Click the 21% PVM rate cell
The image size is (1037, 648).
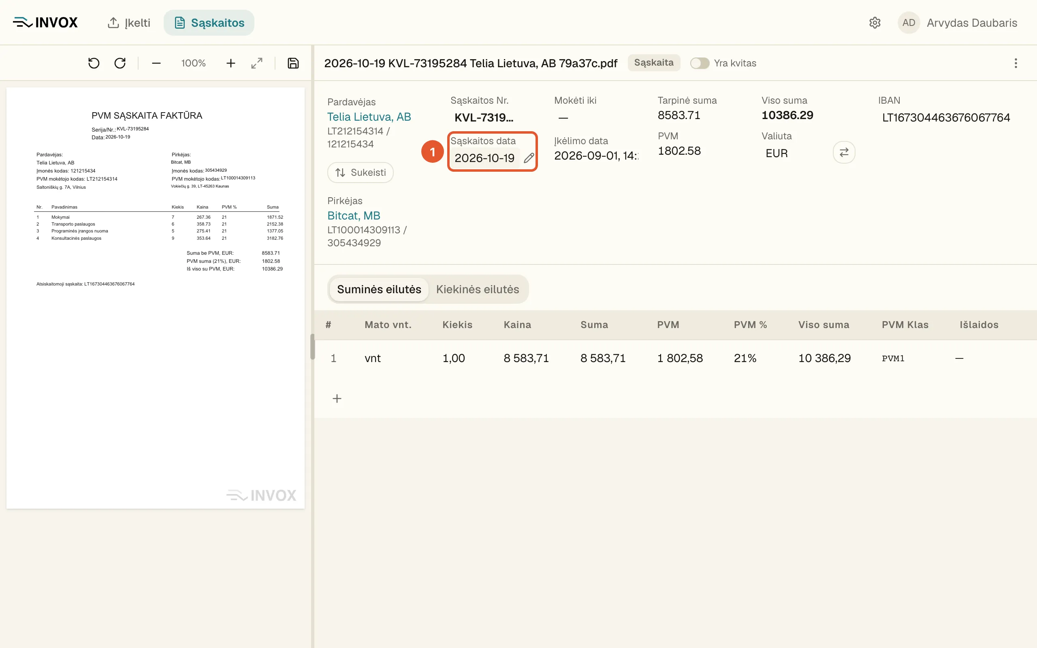pos(745,358)
